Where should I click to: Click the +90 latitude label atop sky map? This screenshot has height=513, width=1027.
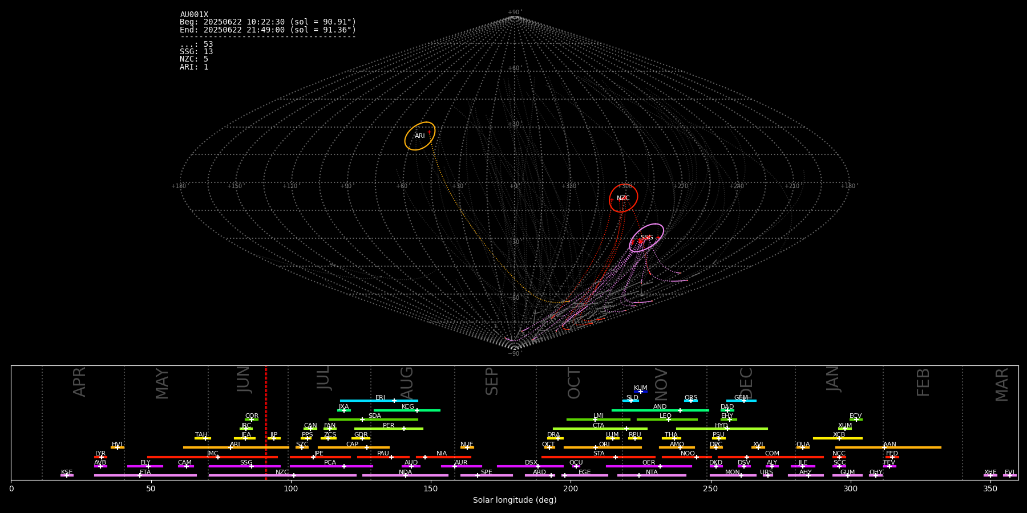tap(514, 13)
